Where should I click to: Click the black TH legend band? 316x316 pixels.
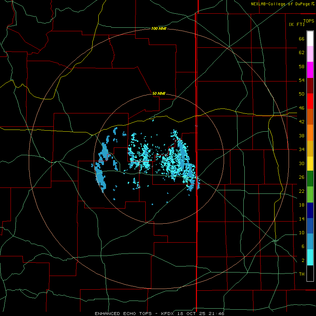point(310,273)
